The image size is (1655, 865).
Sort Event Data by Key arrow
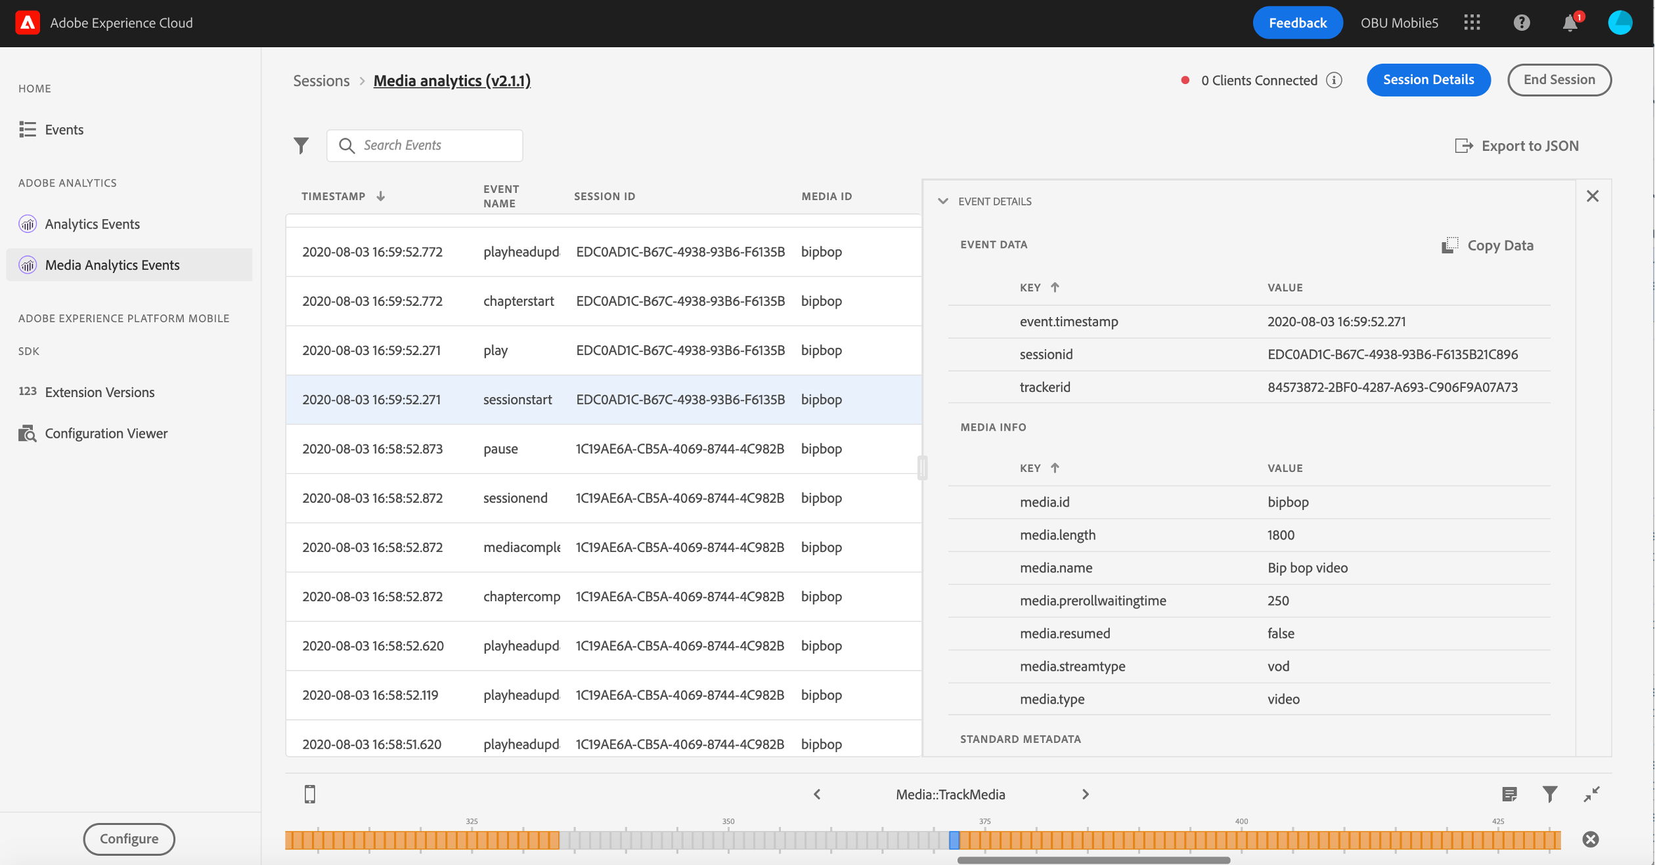(x=1055, y=287)
